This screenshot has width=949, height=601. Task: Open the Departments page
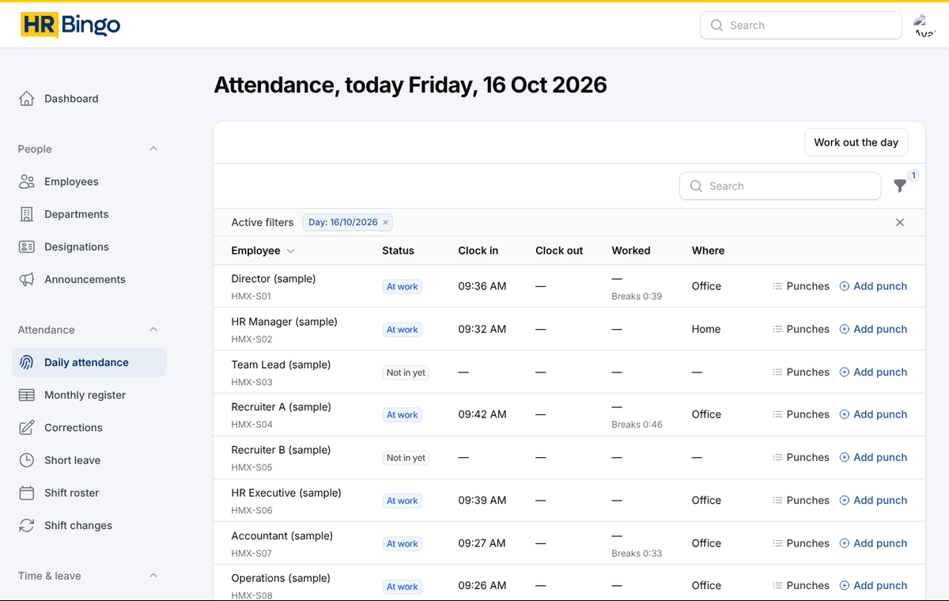point(89,214)
